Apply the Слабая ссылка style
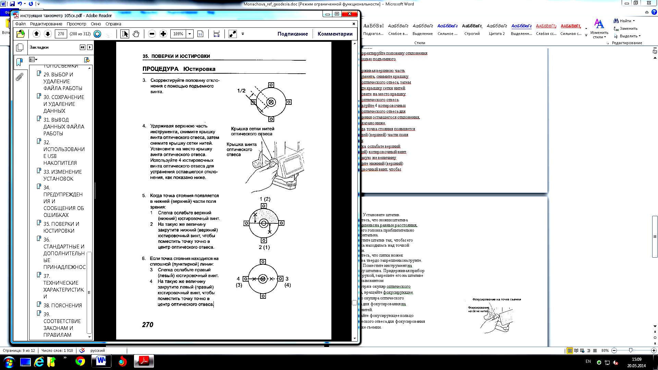 [546, 29]
